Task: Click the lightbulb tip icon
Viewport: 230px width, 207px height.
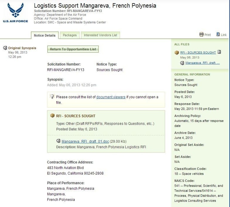Action: 52,96
